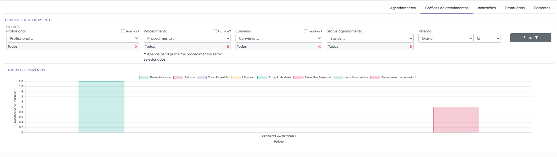Open the Status agendamento dropdown

[x=370, y=39]
